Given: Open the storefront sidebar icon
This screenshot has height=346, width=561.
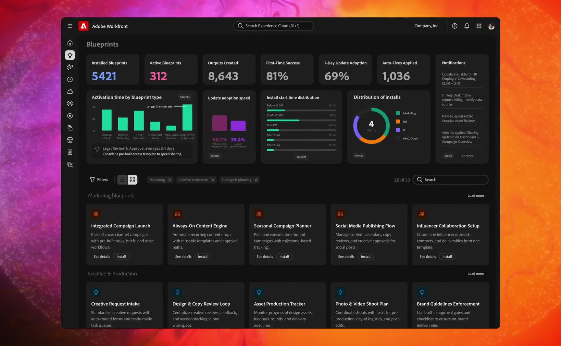Looking at the screenshot, I should [x=70, y=140].
